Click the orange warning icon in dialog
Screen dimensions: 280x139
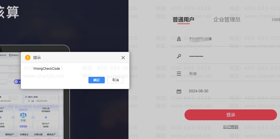tap(28, 58)
